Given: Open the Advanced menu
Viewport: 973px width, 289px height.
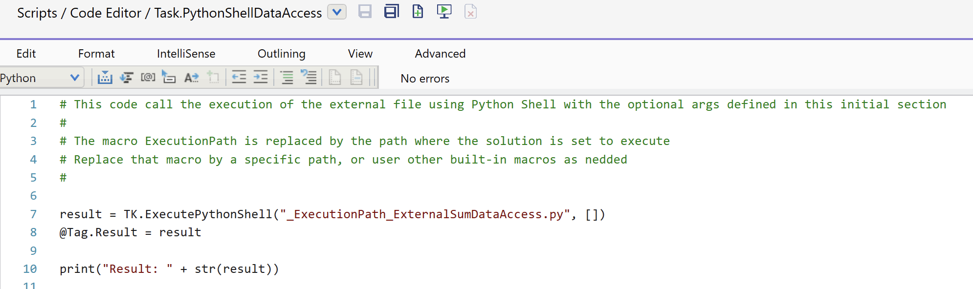Looking at the screenshot, I should pos(440,54).
